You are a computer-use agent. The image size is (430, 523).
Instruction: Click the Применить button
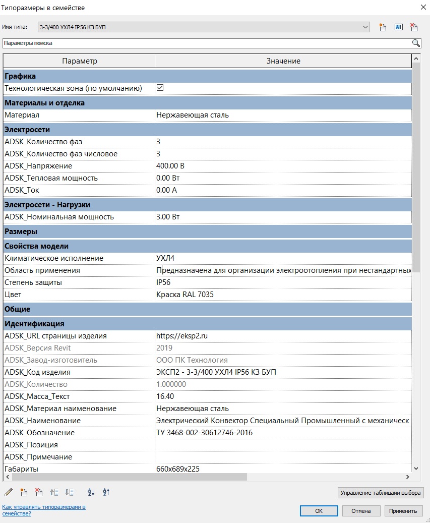pyautogui.click(x=403, y=511)
